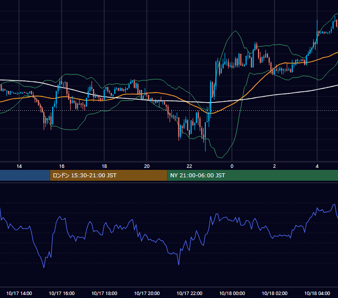Click the 22 hour label on price axis

[x=189, y=166]
